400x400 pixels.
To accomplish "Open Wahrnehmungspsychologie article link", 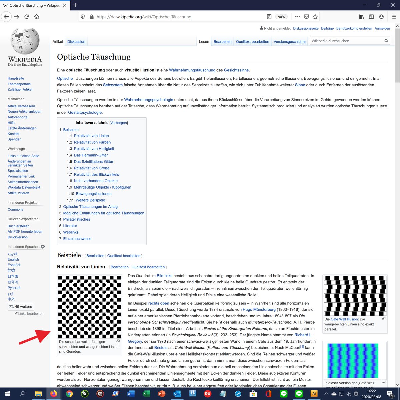I will pos(149,100).
